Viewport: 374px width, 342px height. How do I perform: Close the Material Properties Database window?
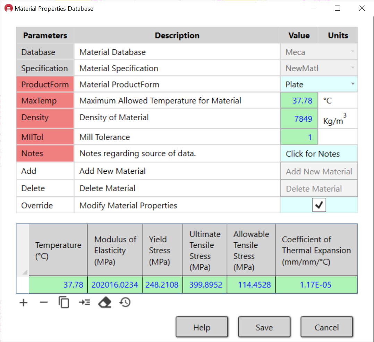362,8
